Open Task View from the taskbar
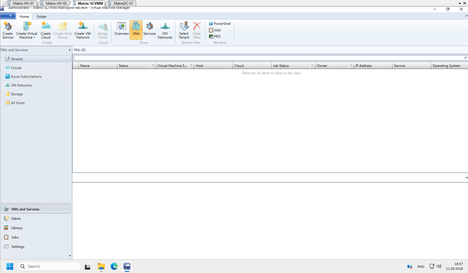The height and width of the screenshot is (273, 468). pos(88,266)
